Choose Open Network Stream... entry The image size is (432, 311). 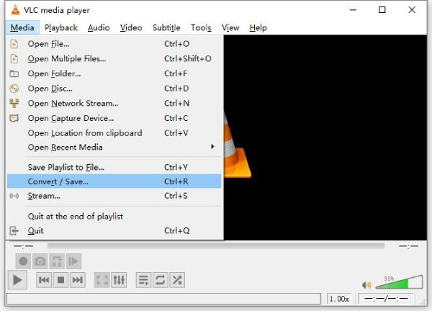click(114, 103)
